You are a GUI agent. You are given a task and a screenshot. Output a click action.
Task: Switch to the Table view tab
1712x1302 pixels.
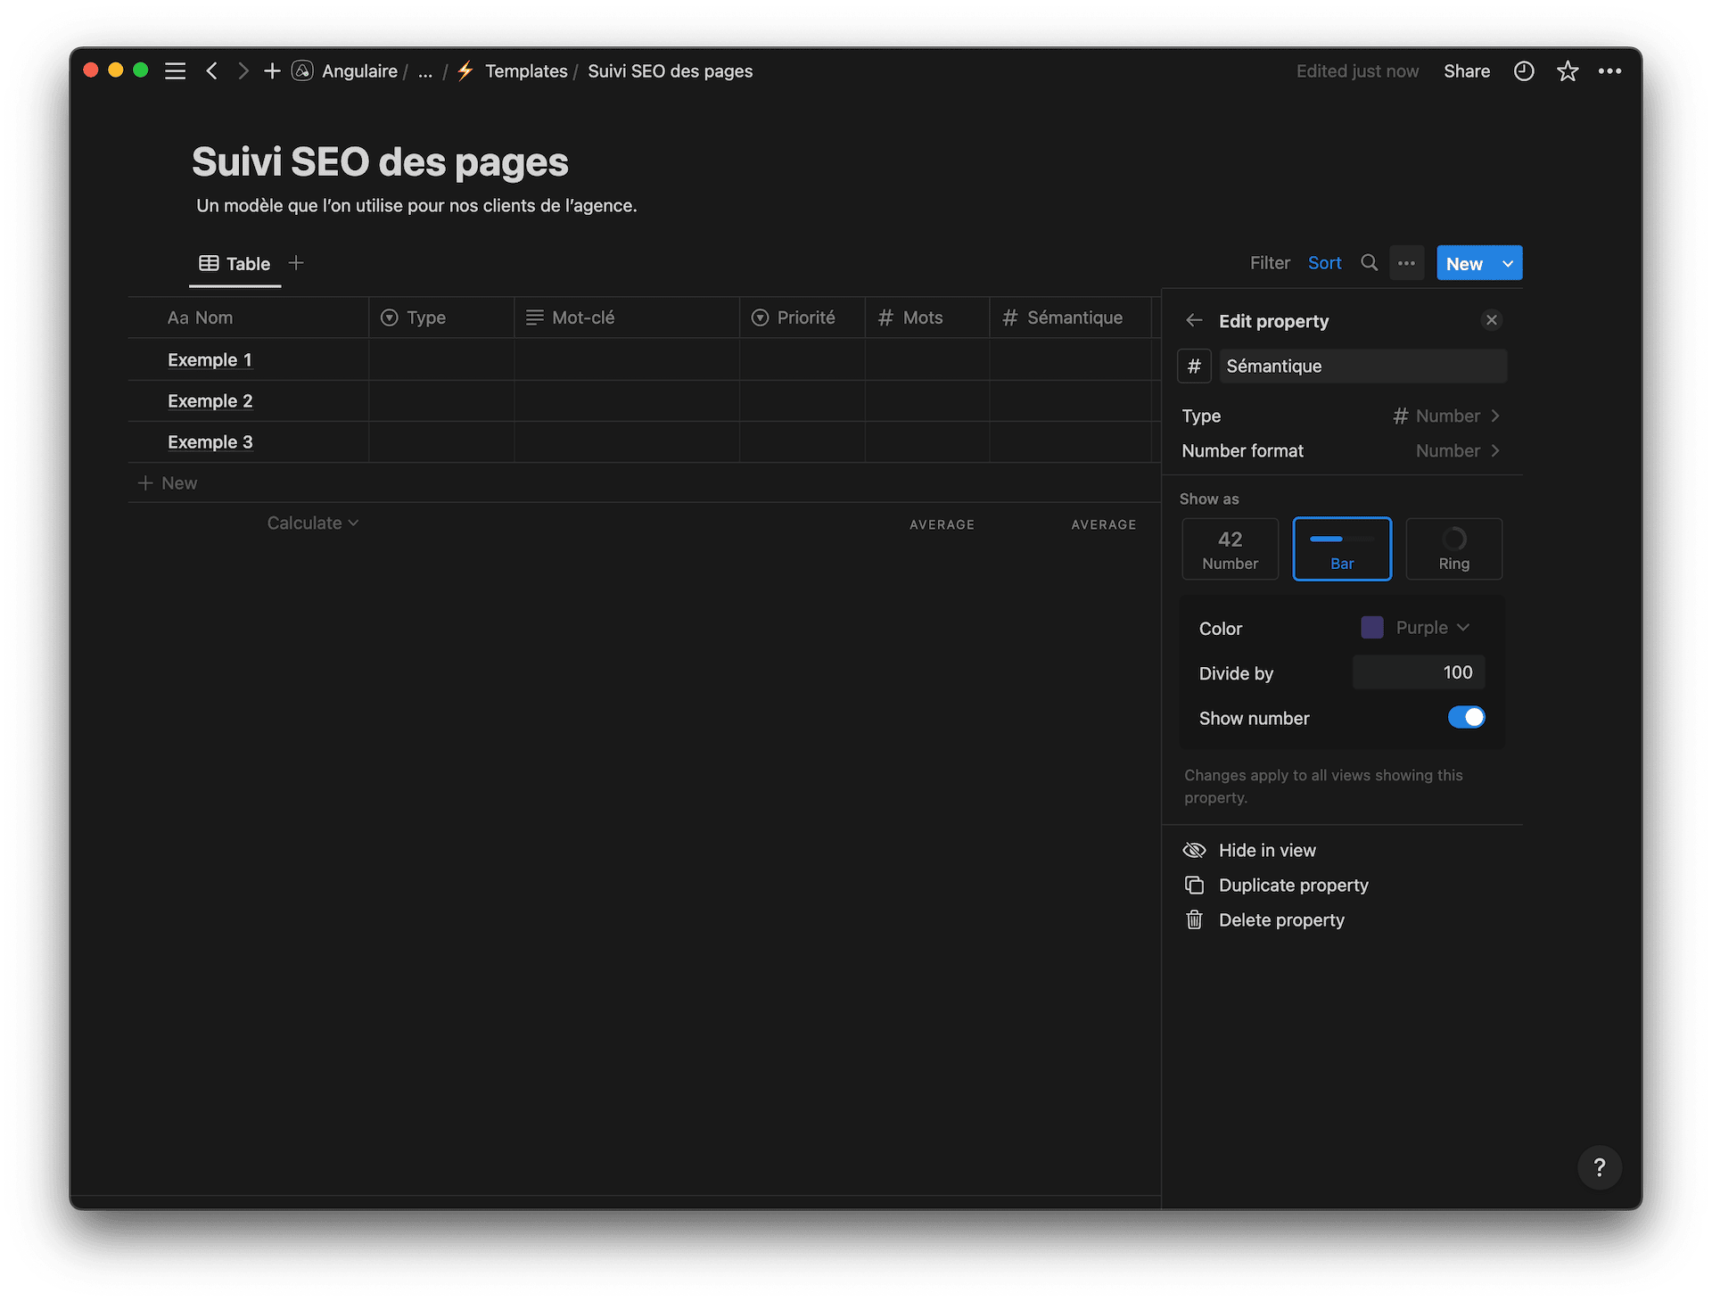235,264
